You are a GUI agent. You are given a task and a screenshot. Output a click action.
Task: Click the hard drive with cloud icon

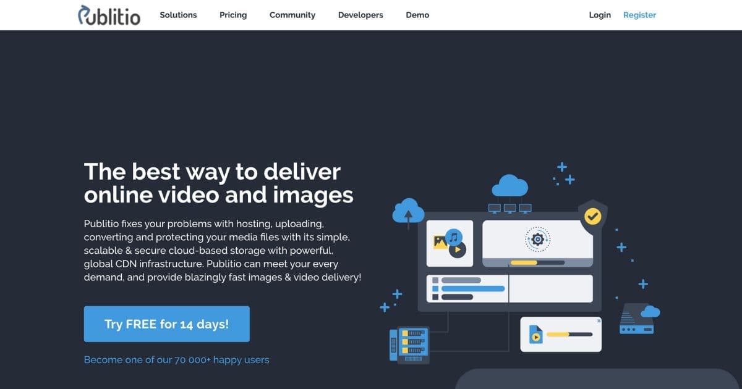(x=639, y=319)
